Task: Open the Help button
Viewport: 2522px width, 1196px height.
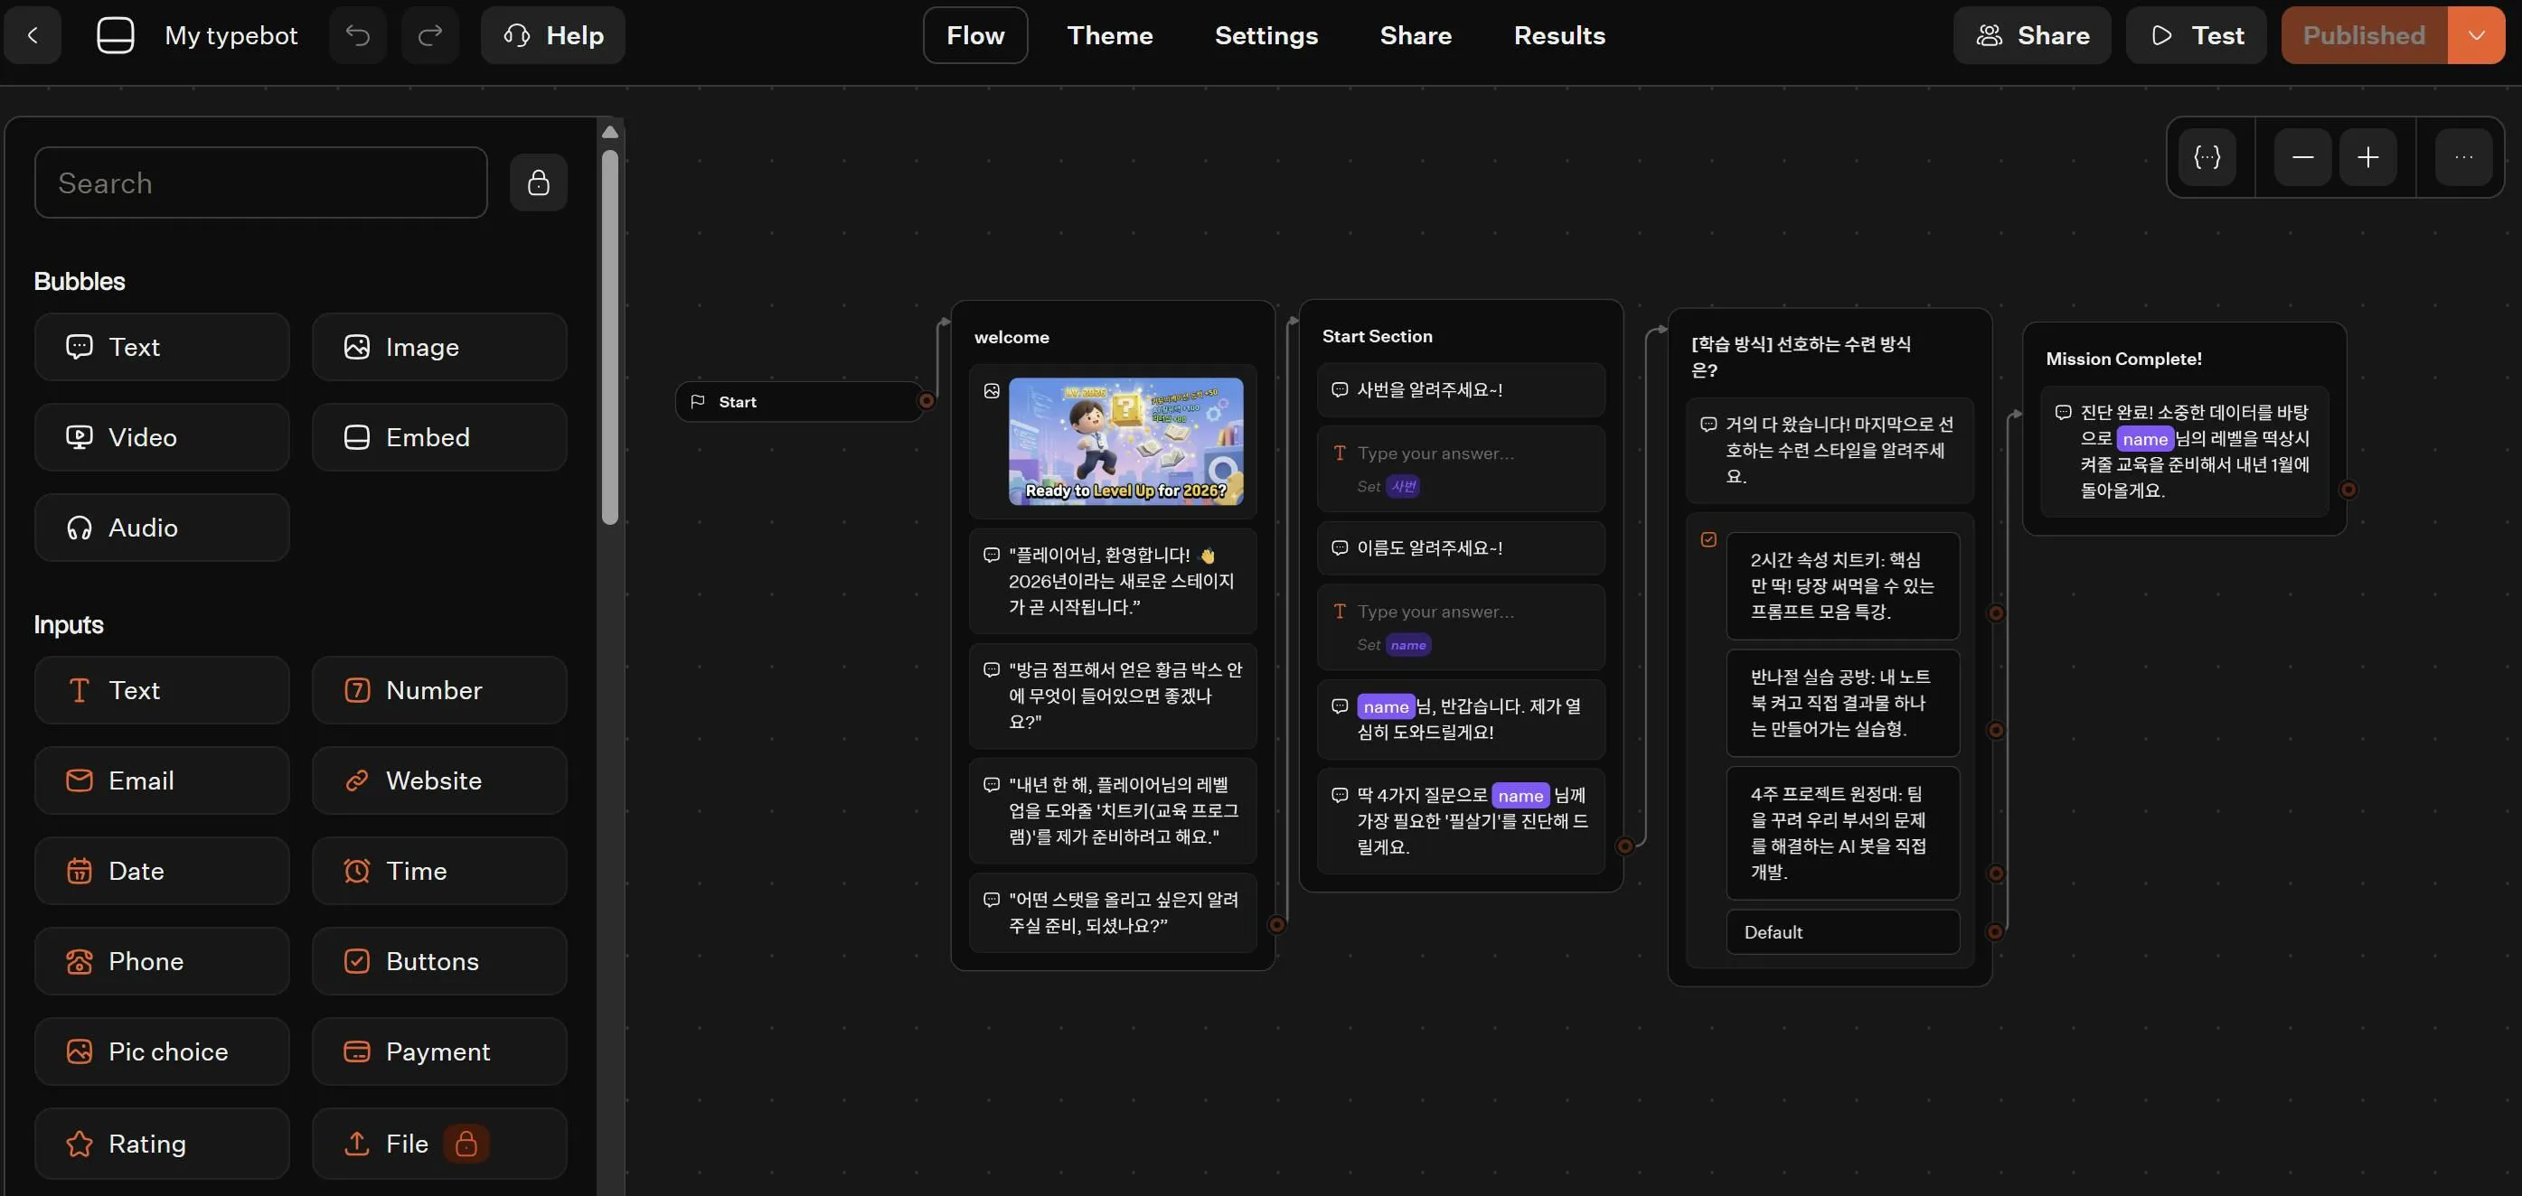Action: (x=553, y=35)
